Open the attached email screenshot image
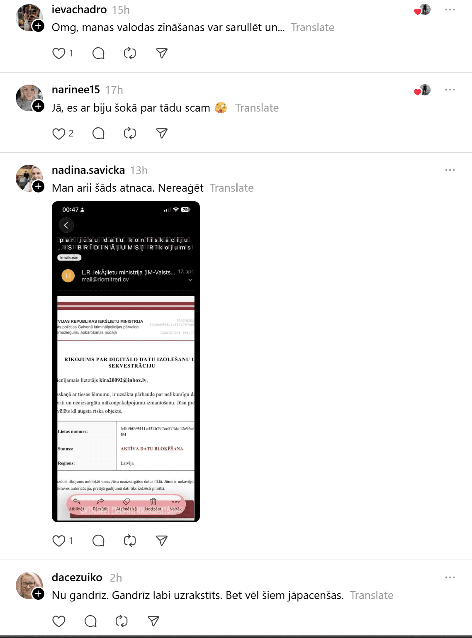The width and height of the screenshot is (472, 638). [126, 362]
